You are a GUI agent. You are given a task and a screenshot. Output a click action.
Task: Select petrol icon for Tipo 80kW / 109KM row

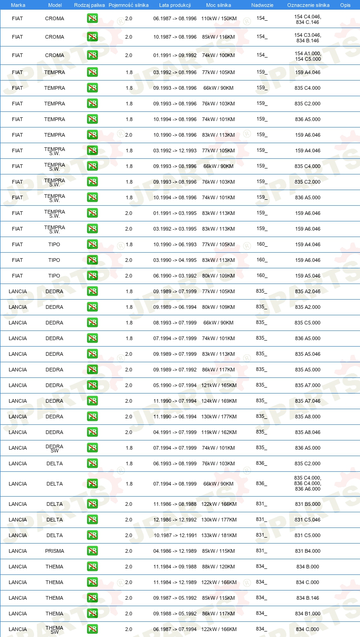tap(93, 276)
